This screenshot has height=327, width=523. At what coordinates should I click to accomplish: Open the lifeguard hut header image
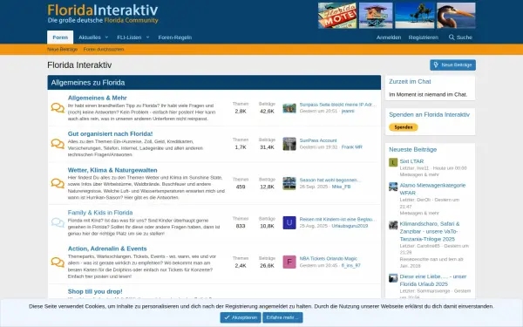pyautogui.click(x=376, y=16)
